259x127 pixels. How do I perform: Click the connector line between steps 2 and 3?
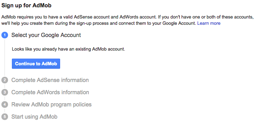[x=5, y=86]
